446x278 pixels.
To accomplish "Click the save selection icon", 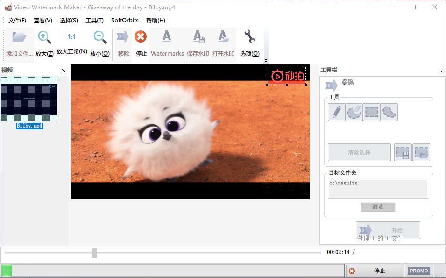I will [x=403, y=152].
